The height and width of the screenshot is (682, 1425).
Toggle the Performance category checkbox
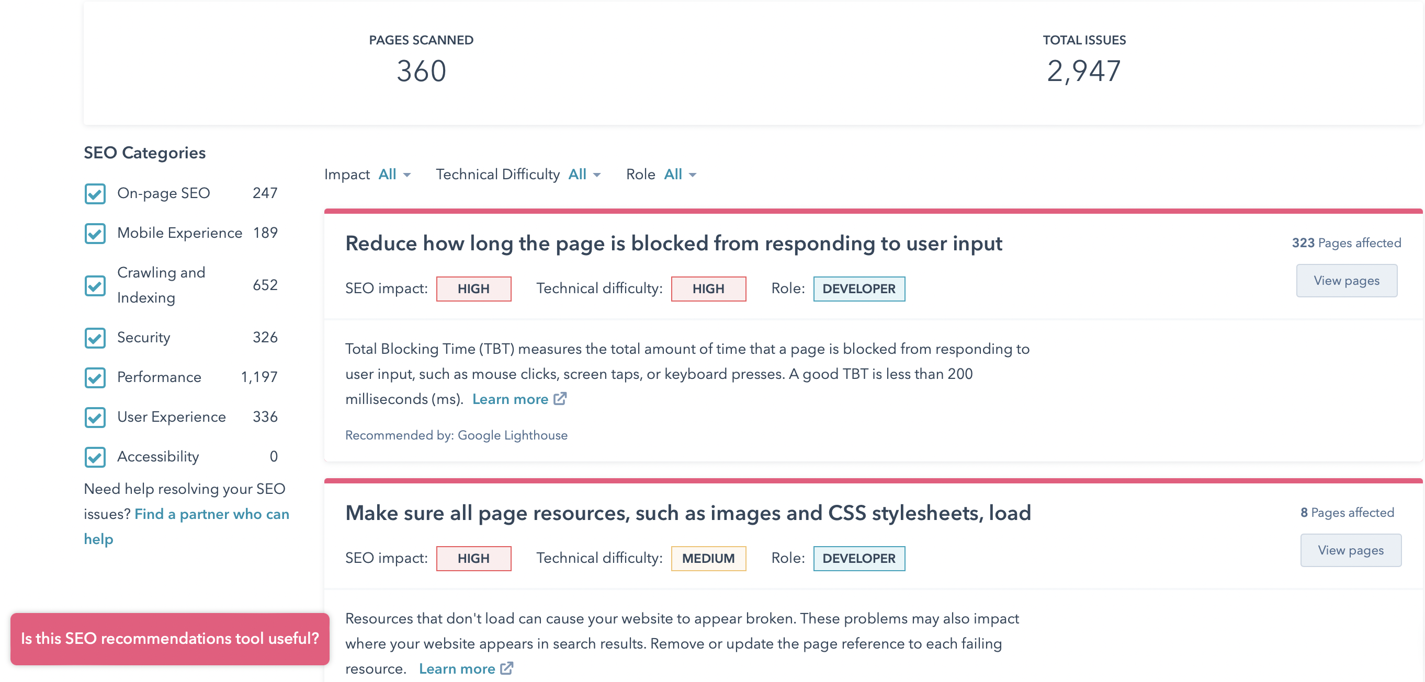(95, 378)
